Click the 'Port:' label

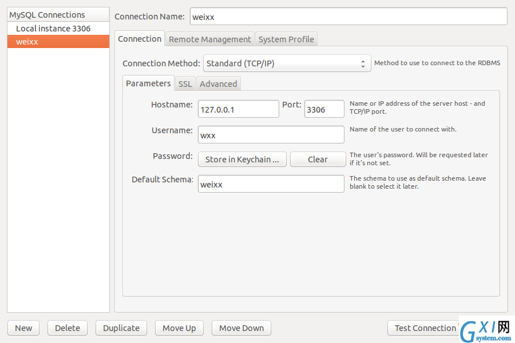pyautogui.click(x=292, y=105)
